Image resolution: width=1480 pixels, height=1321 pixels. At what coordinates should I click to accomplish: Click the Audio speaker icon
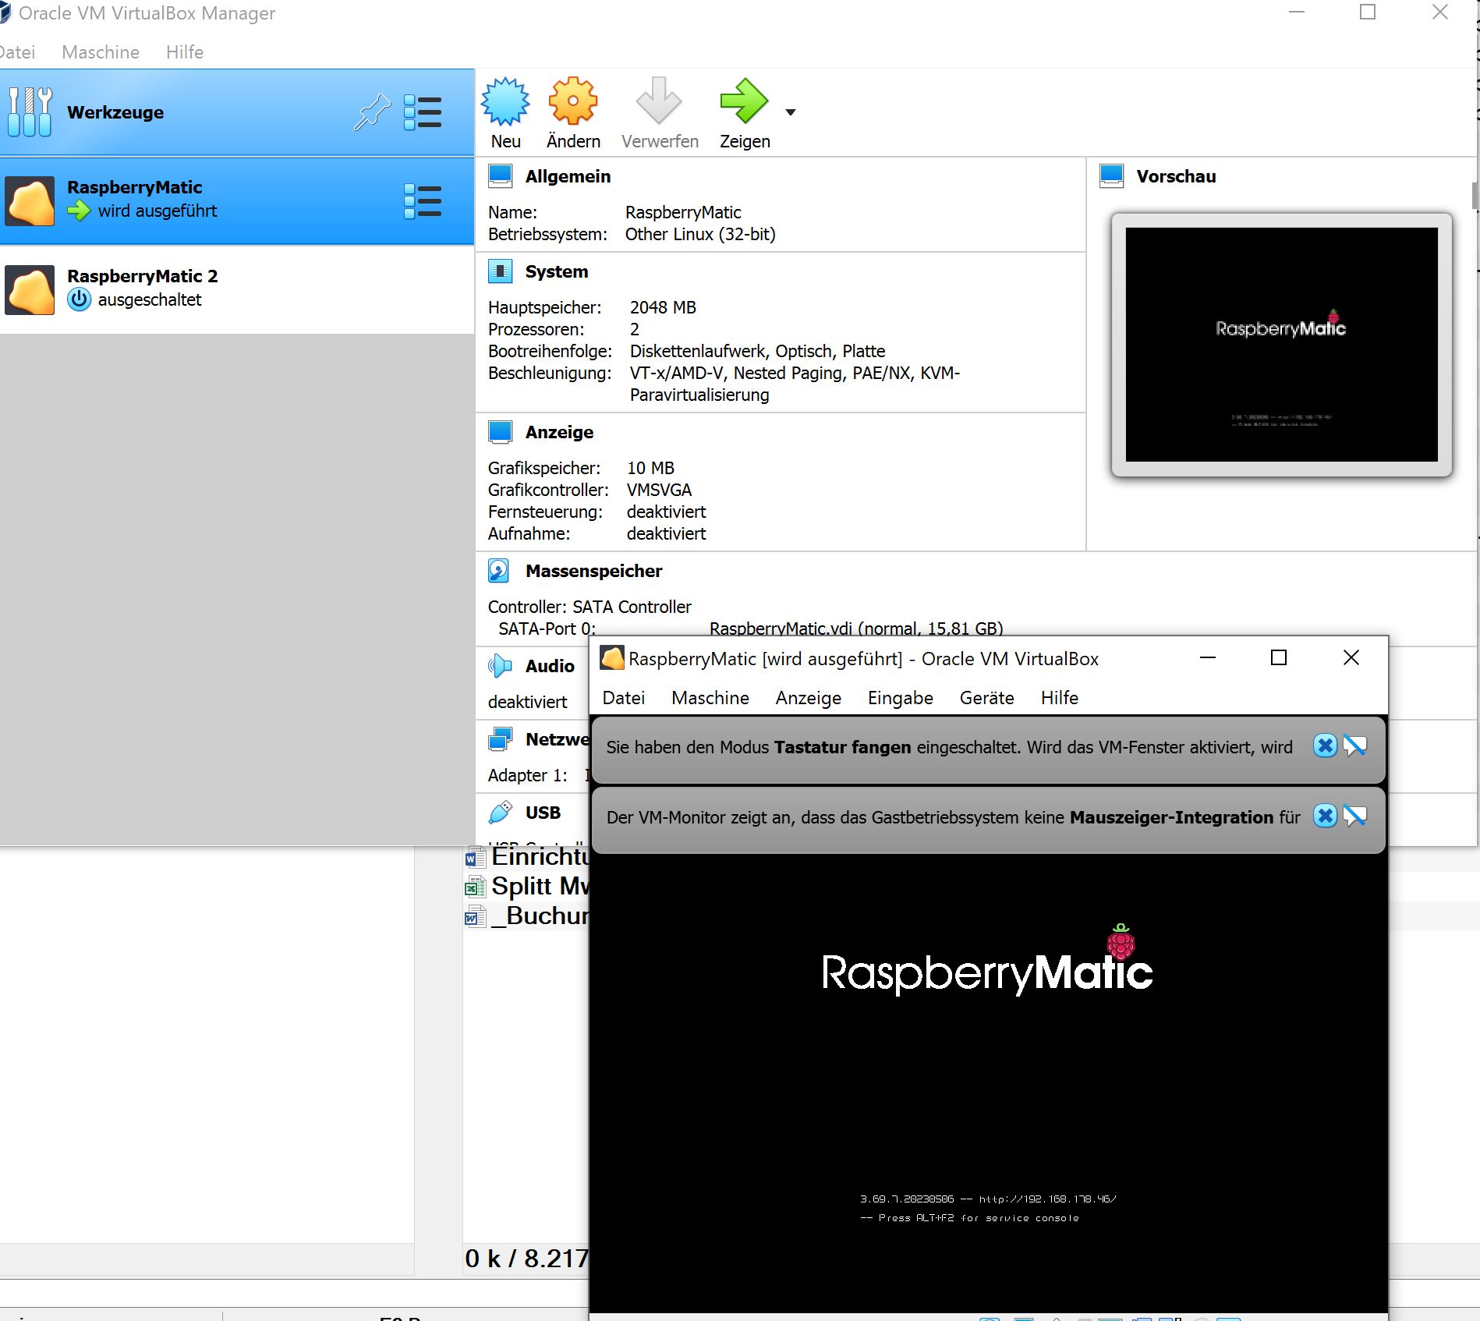500,666
